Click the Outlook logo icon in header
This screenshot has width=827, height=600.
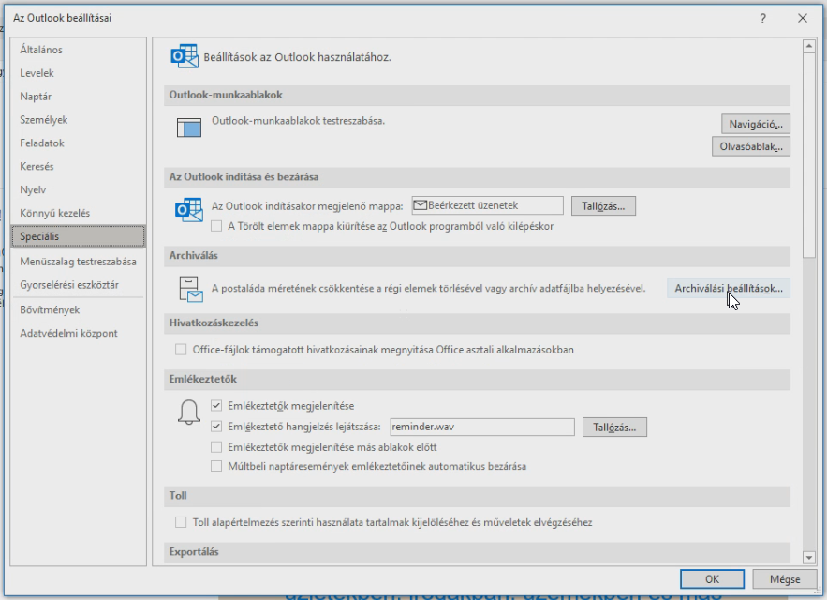(x=185, y=56)
